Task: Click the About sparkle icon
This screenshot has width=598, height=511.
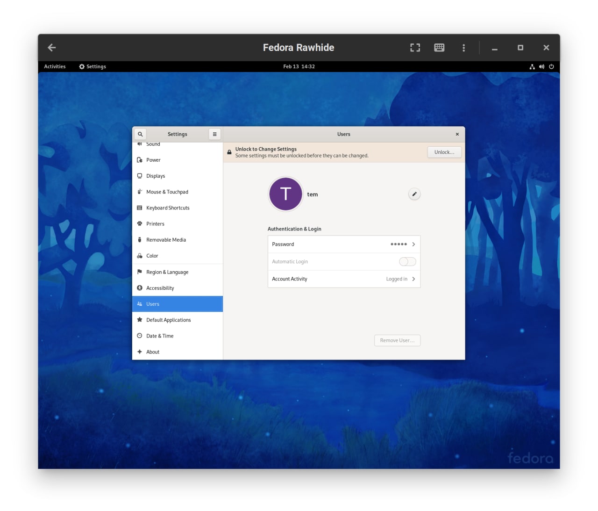Action: click(x=140, y=352)
